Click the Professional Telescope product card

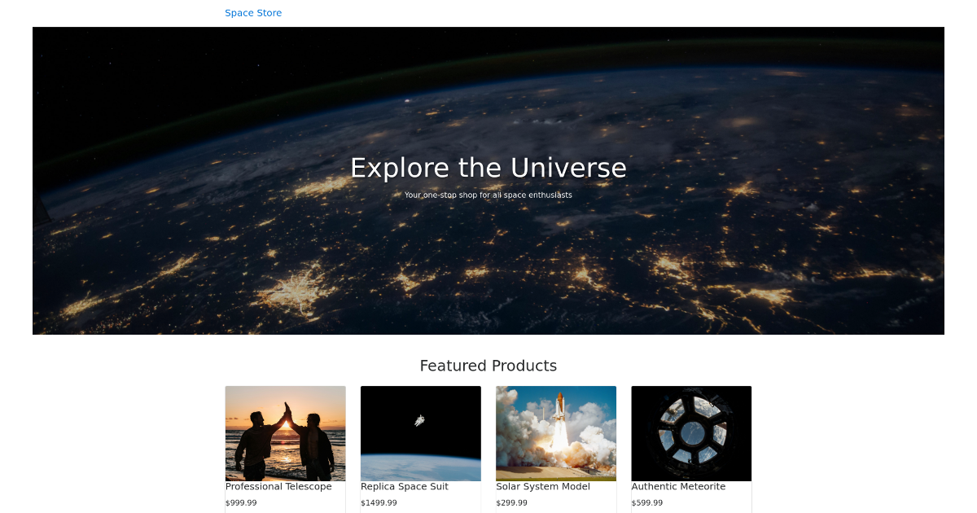(x=285, y=448)
